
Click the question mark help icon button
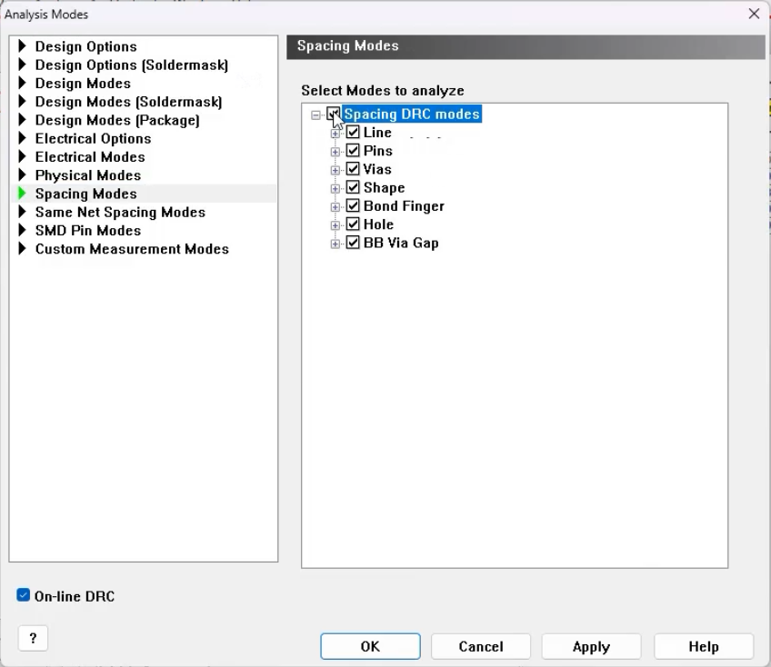33,638
